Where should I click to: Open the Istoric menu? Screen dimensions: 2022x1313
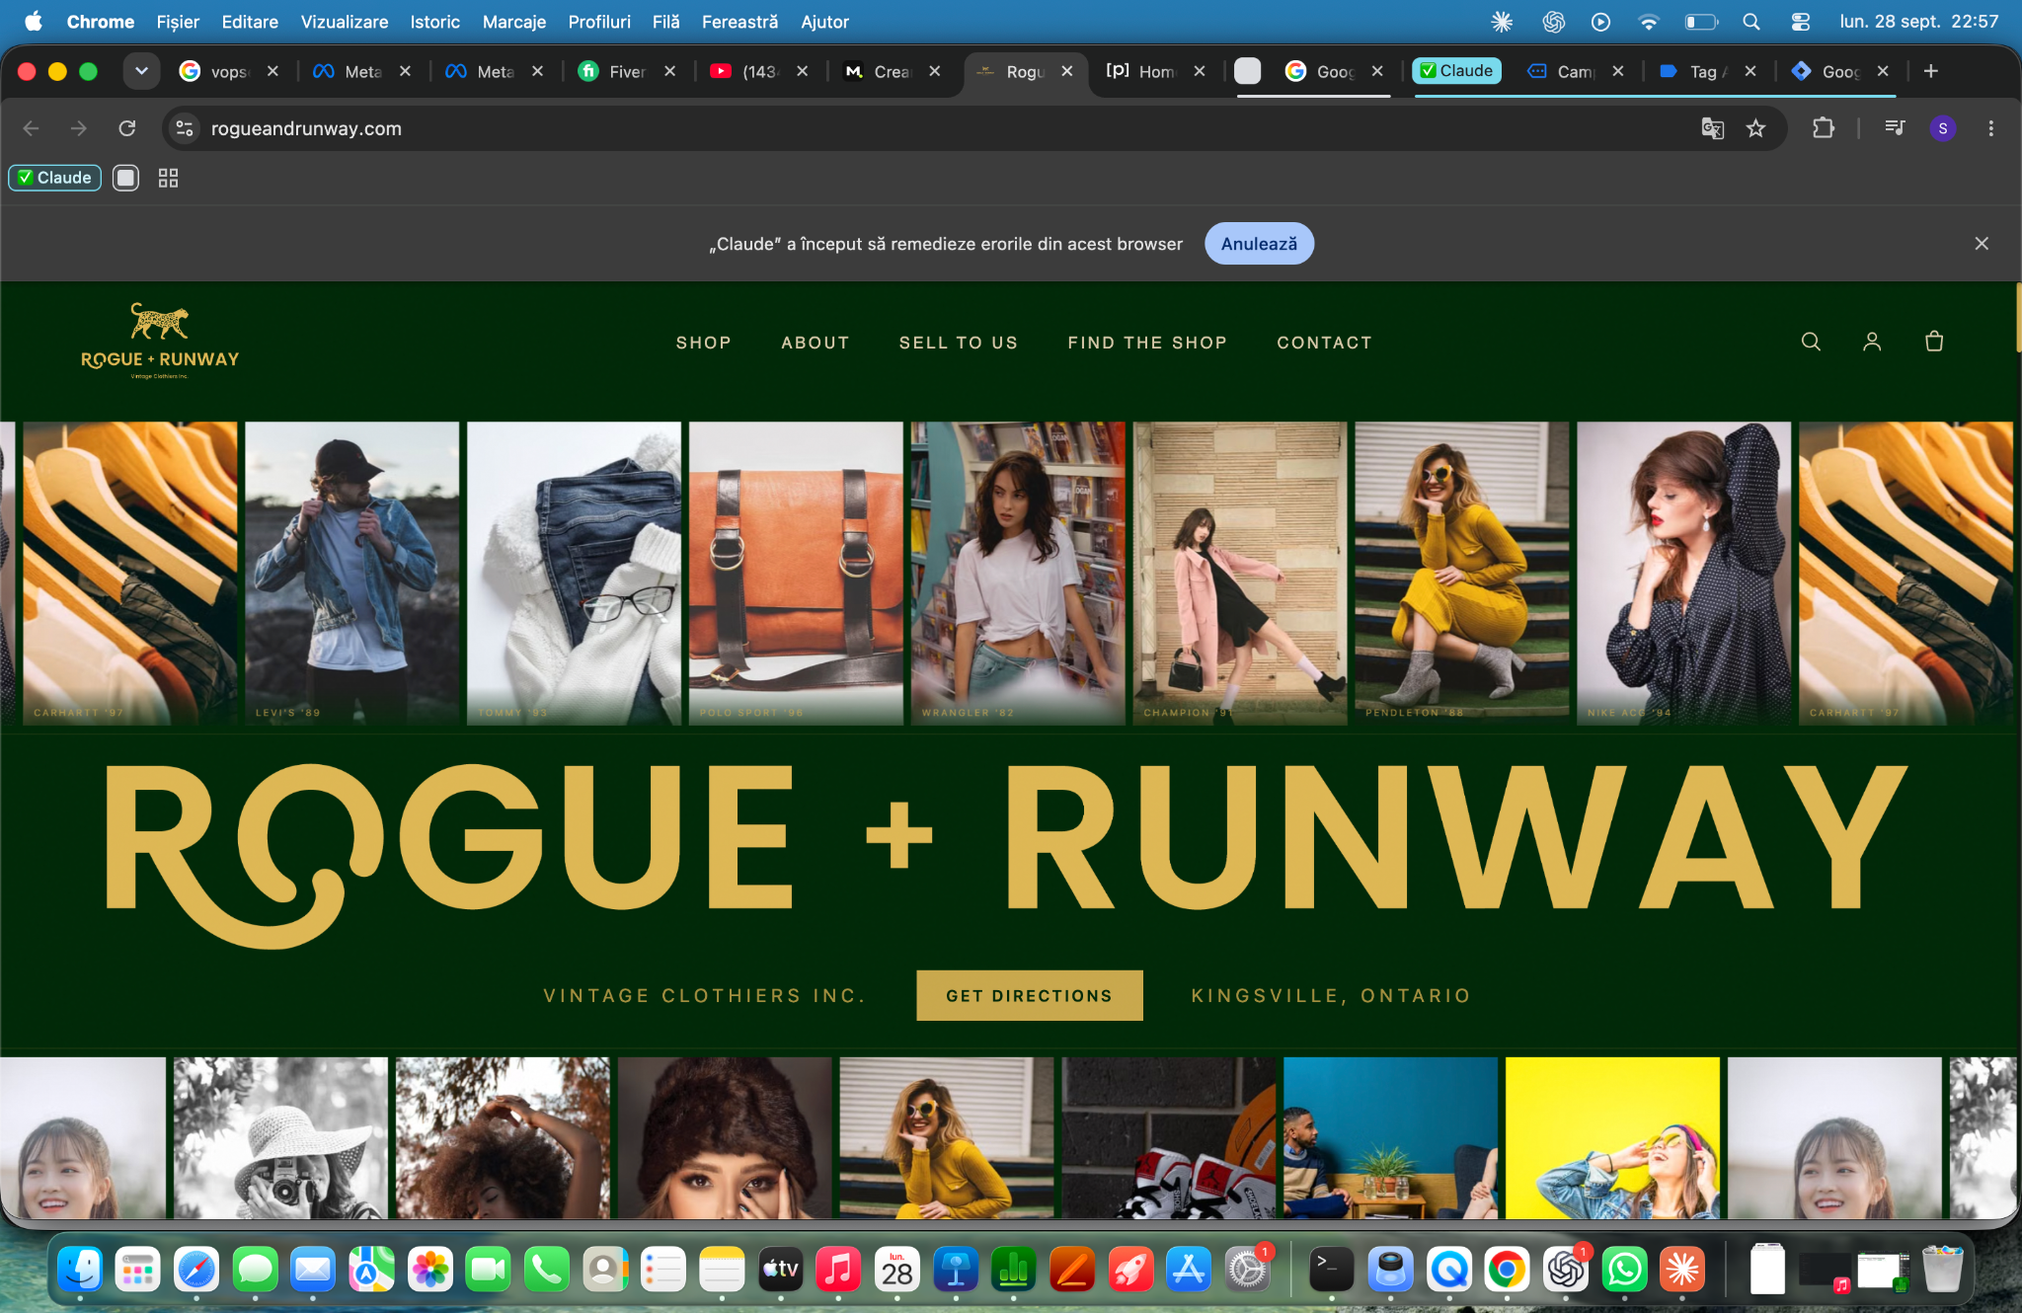[434, 22]
